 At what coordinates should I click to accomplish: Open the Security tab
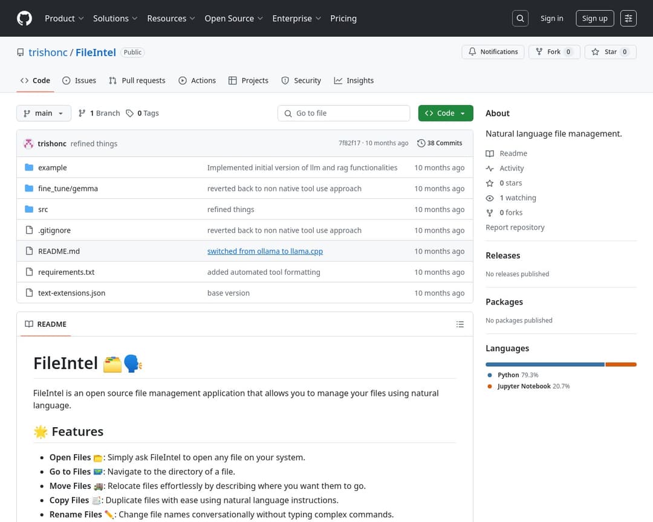tap(301, 81)
